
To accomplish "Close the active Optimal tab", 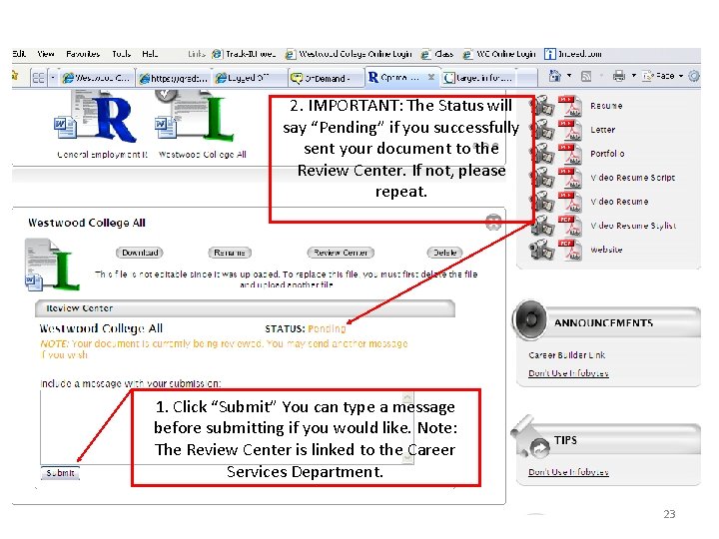I will tap(431, 77).
